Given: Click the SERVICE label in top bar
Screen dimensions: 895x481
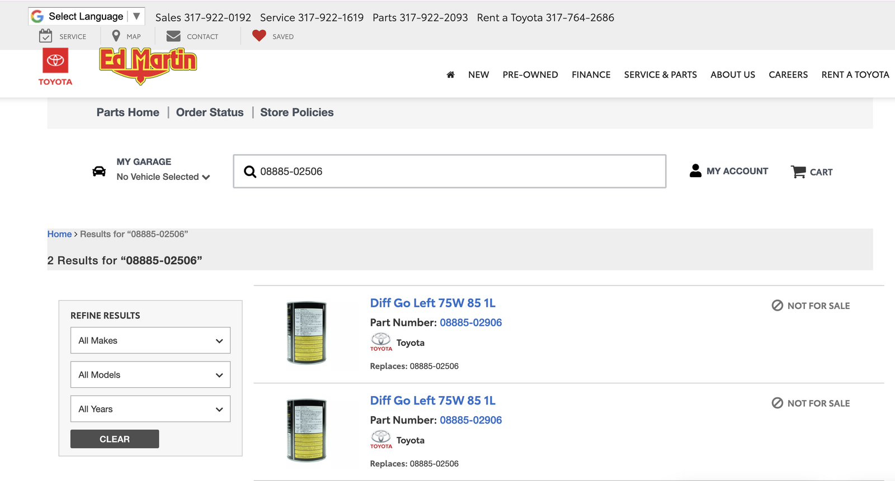Looking at the screenshot, I should (73, 37).
